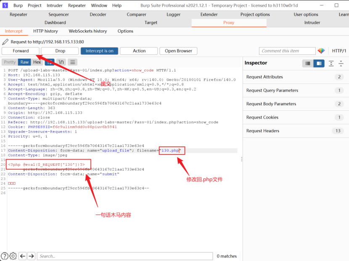Click the pencil icon beside the request target
The height and width of the screenshot is (261, 349).
(5, 42)
